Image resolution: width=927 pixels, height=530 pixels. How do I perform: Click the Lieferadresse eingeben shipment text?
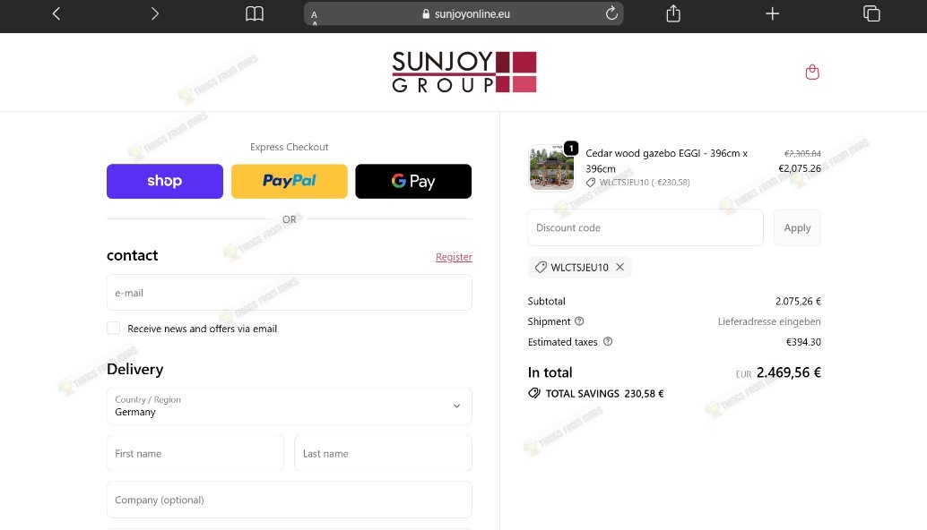[769, 321]
